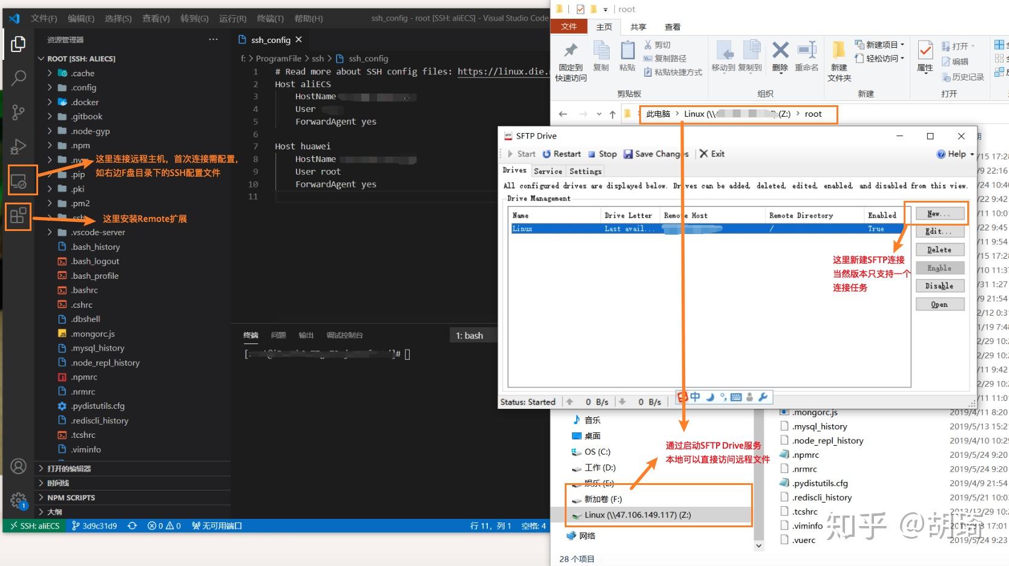Viewport: 1009px width, 566px height.
Task: Switch to the Service tab in SFTP Drive
Action: 548,171
